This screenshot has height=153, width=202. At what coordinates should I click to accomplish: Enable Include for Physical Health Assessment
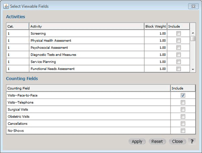pos(179,40)
